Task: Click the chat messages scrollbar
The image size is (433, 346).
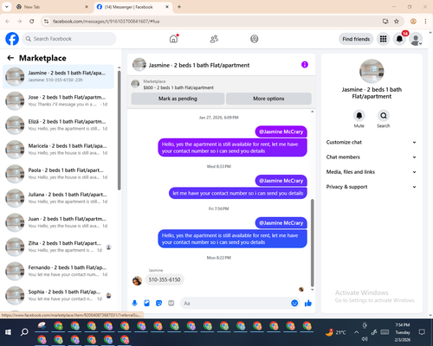Action: [x=312, y=242]
